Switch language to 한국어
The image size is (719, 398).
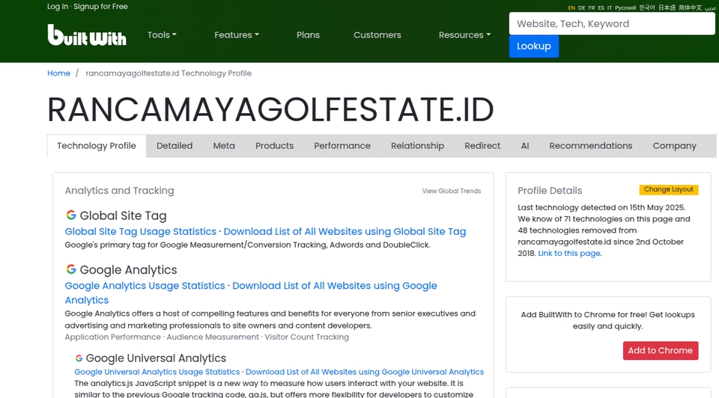point(647,7)
